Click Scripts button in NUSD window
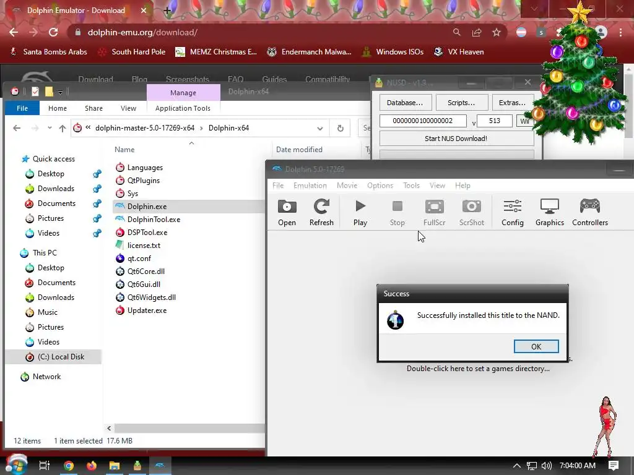 click(461, 103)
